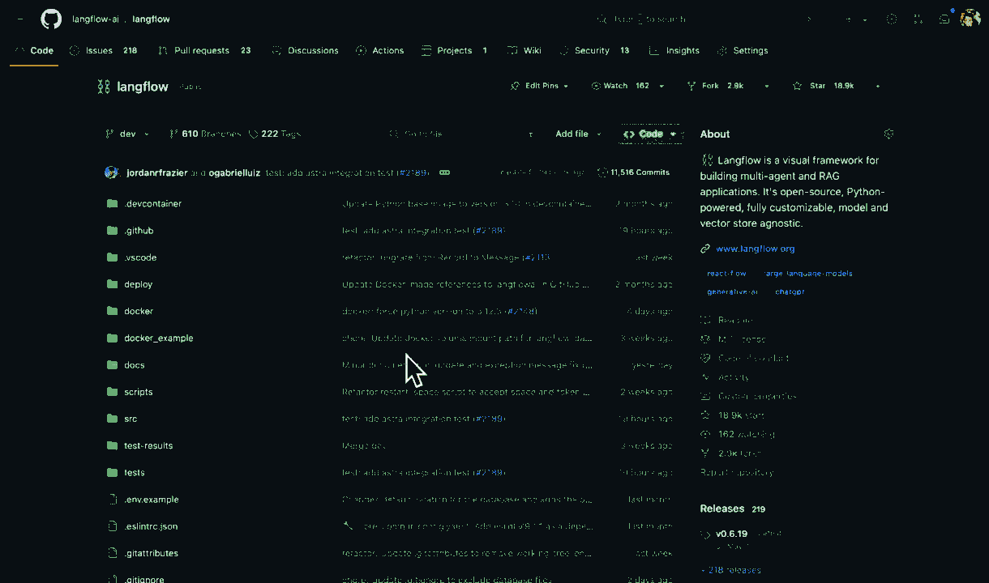The width and height of the screenshot is (989, 583).
Task: Go to the Projects tab
Action: [455, 50]
